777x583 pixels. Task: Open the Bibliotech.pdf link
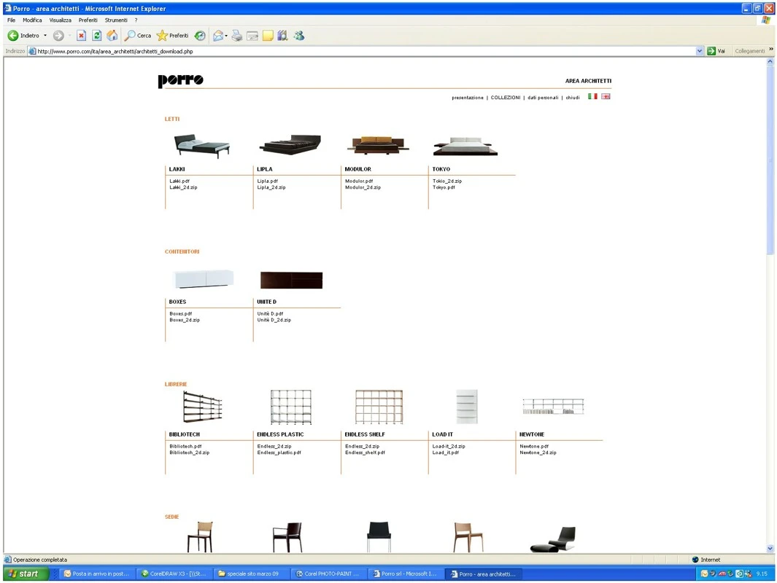[x=185, y=446]
